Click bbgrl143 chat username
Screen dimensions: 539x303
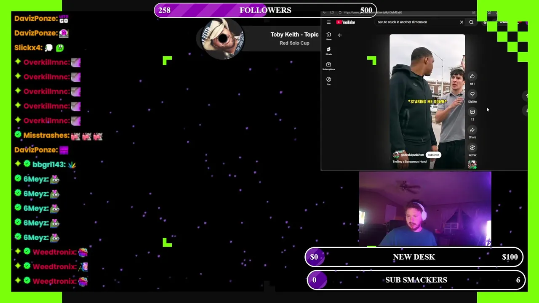[49, 165]
